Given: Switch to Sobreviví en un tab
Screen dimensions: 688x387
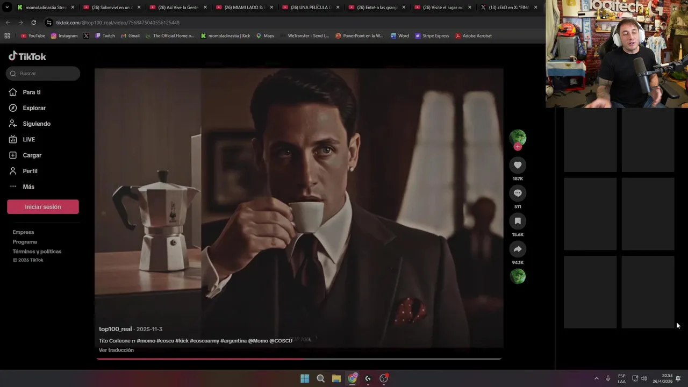Looking at the screenshot, I should (x=112, y=8).
